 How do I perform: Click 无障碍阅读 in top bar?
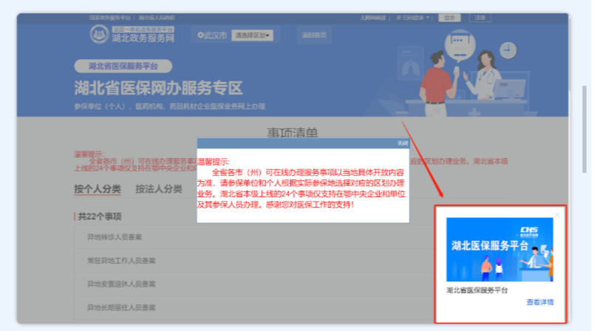pyautogui.click(x=373, y=18)
